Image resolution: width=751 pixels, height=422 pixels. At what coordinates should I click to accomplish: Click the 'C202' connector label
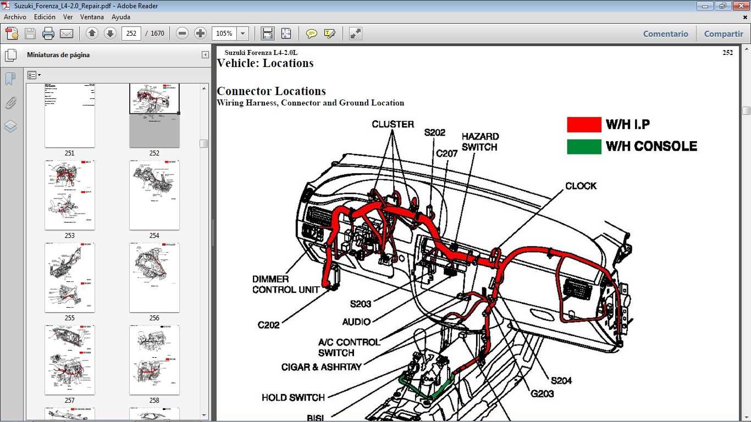point(269,325)
